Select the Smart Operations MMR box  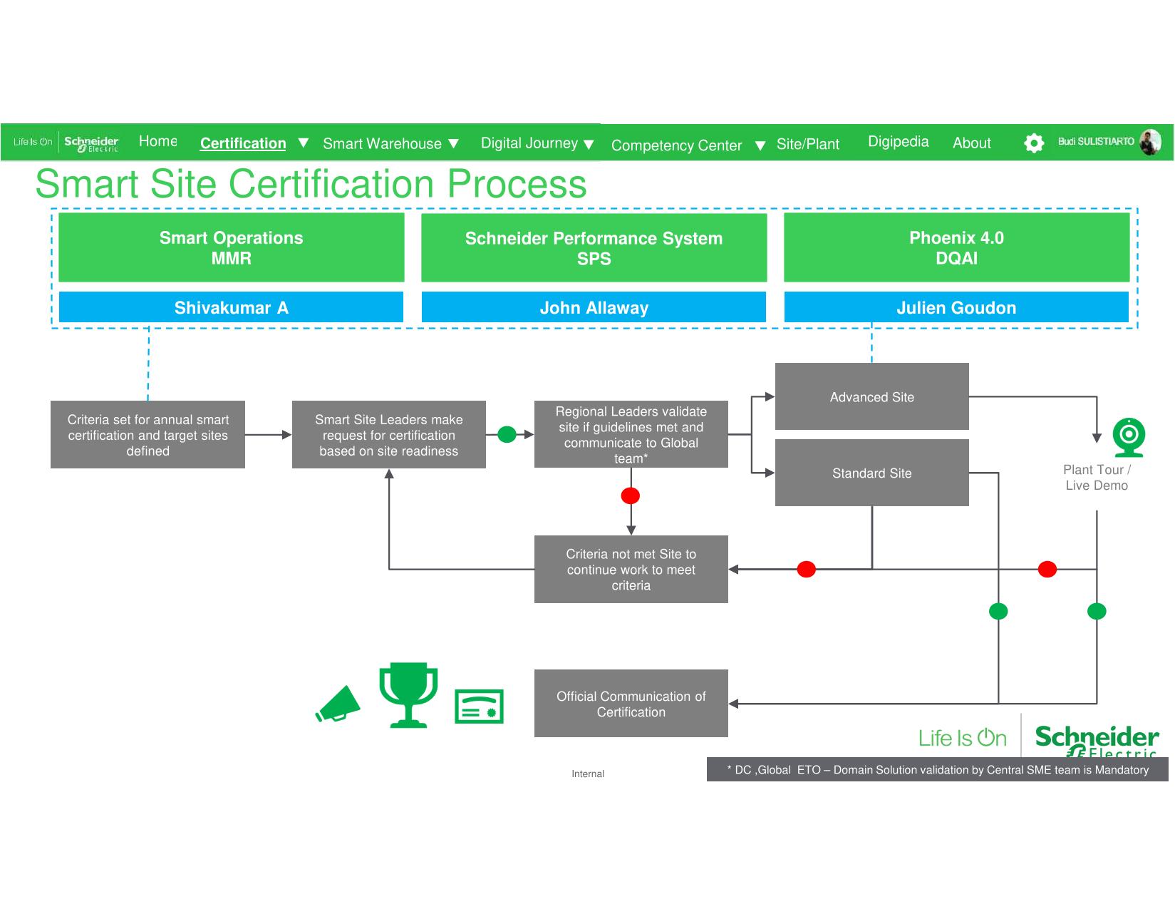[231, 247]
